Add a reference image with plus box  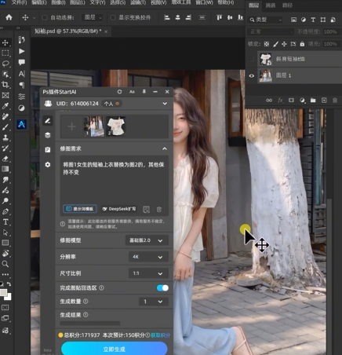[x=71, y=126]
